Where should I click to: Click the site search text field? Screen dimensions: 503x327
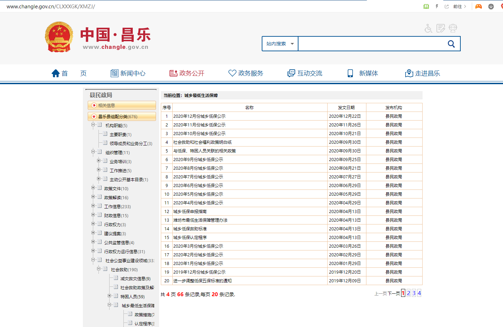(x=371, y=44)
